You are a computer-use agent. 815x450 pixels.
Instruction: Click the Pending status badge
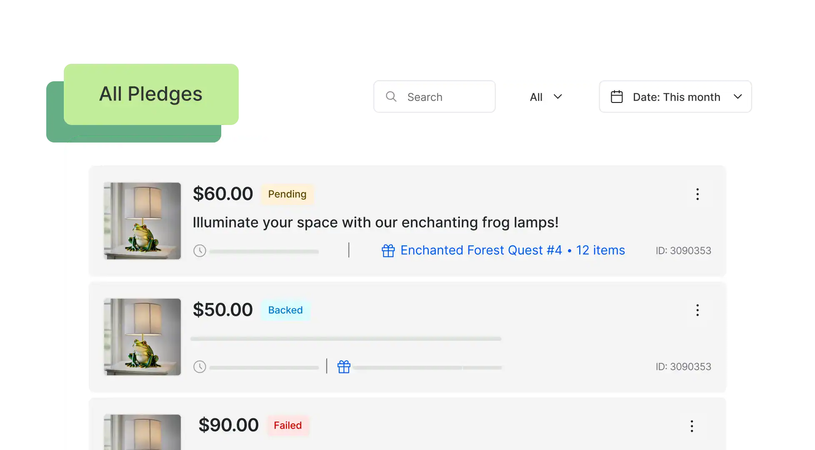287,194
